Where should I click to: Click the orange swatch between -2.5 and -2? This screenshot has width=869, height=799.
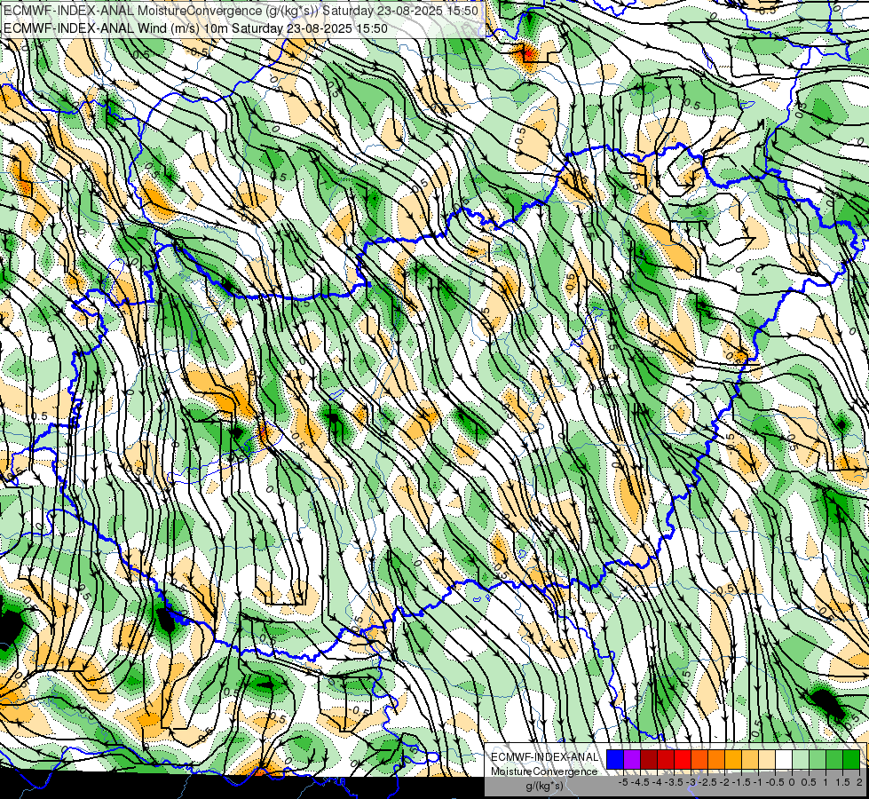pyautogui.click(x=716, y=759)
